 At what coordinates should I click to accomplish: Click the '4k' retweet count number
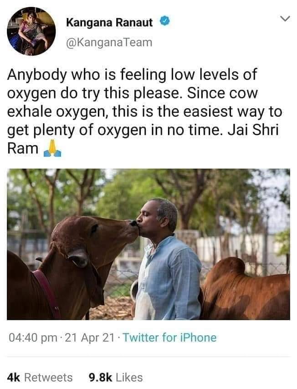[x=14, y=377]
